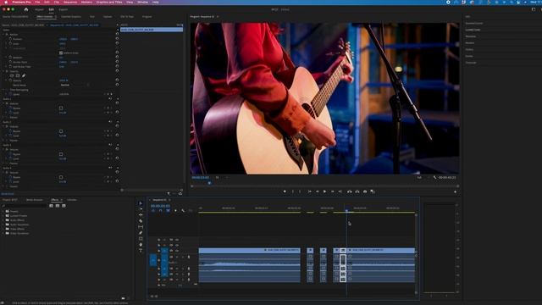Click the Program monitor playhead scrubber
Screen dimensions: 542x305
coord(209,183)
